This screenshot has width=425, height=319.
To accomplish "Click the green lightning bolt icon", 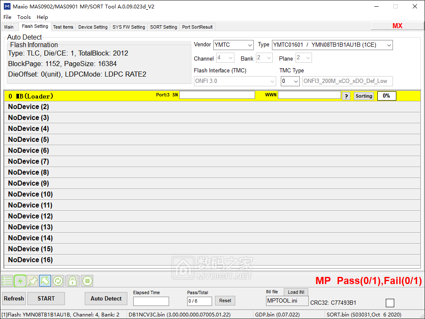I will click(x=20, y=281).
